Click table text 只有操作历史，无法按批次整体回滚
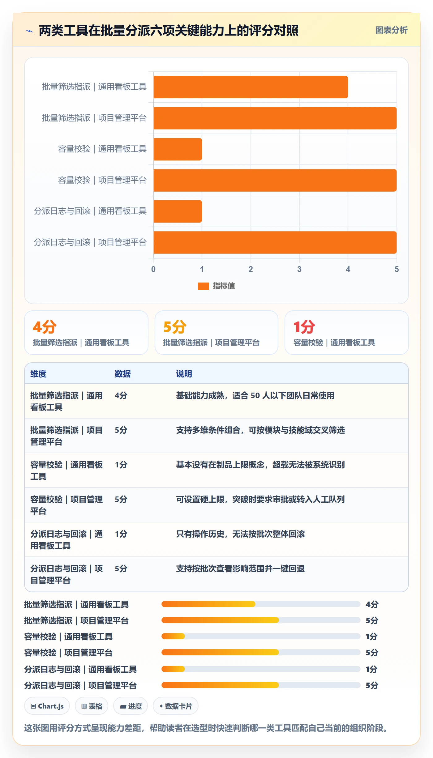The width and height of the screenshot is (433, 758). pyautogui.click(x=240, y=534)
